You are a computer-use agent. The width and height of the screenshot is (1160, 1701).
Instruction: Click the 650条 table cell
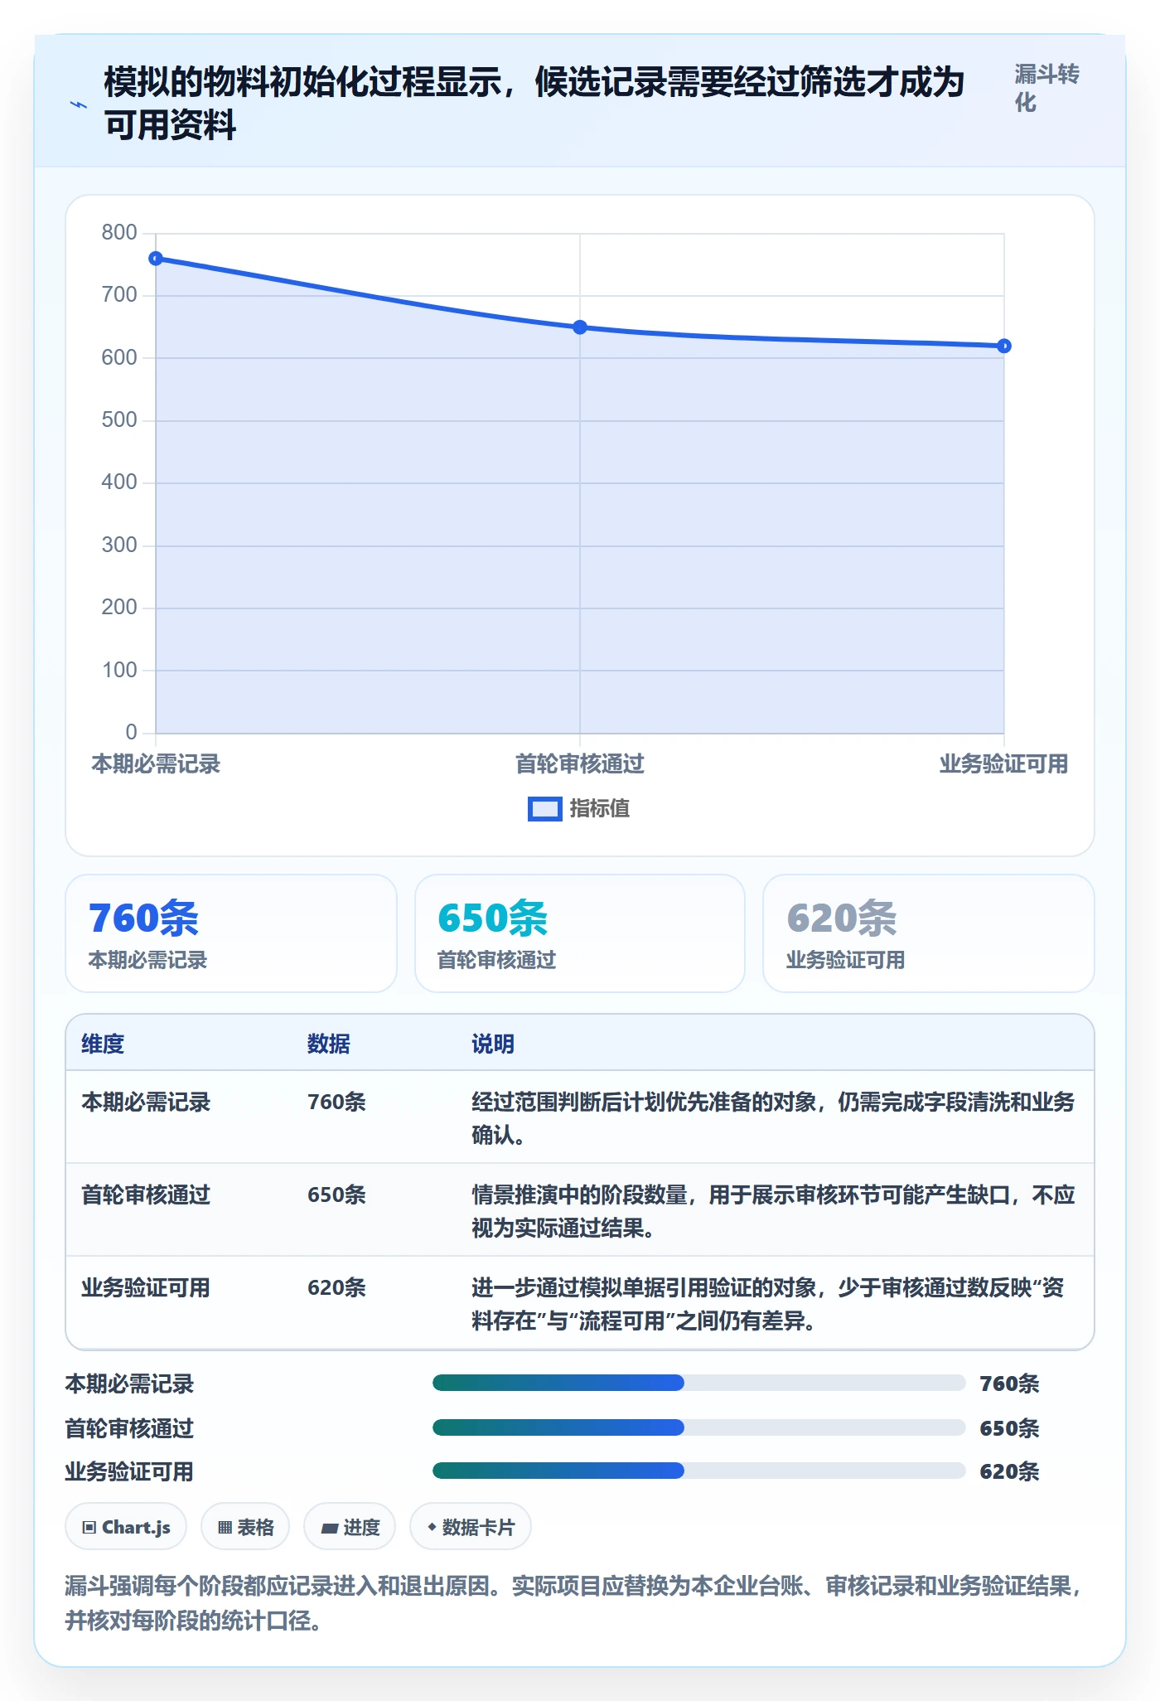(x=336, y=1195)
